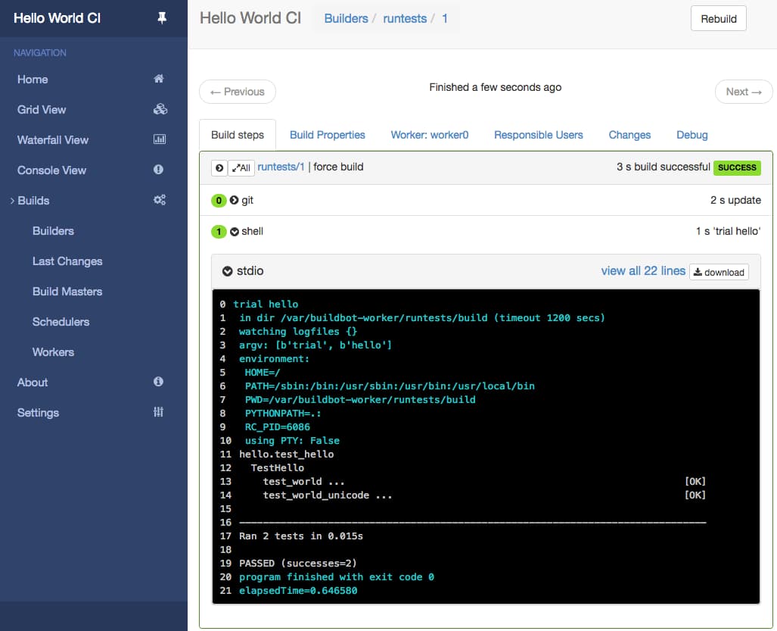Click the Builds gears icon

pyautogui.click(x=160, y=200)
